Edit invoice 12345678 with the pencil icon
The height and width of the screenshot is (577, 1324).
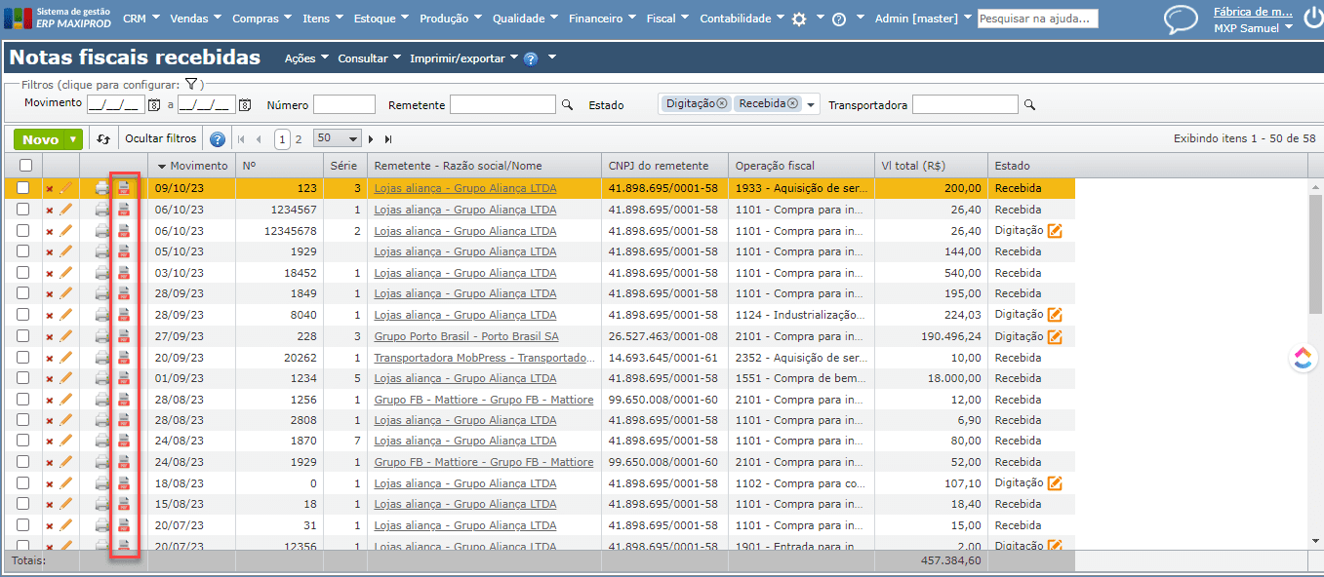(66, 231)
